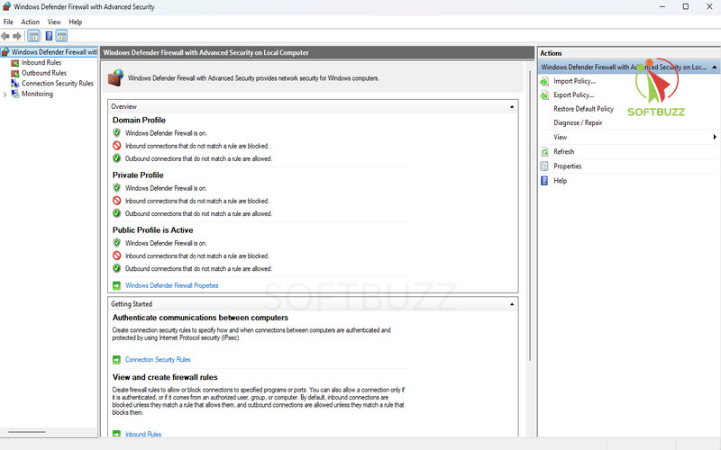This screenshot has width=721, height=450.
Task: Click the Back arrow toolbar icon
Action: click(x=5, y=36)
